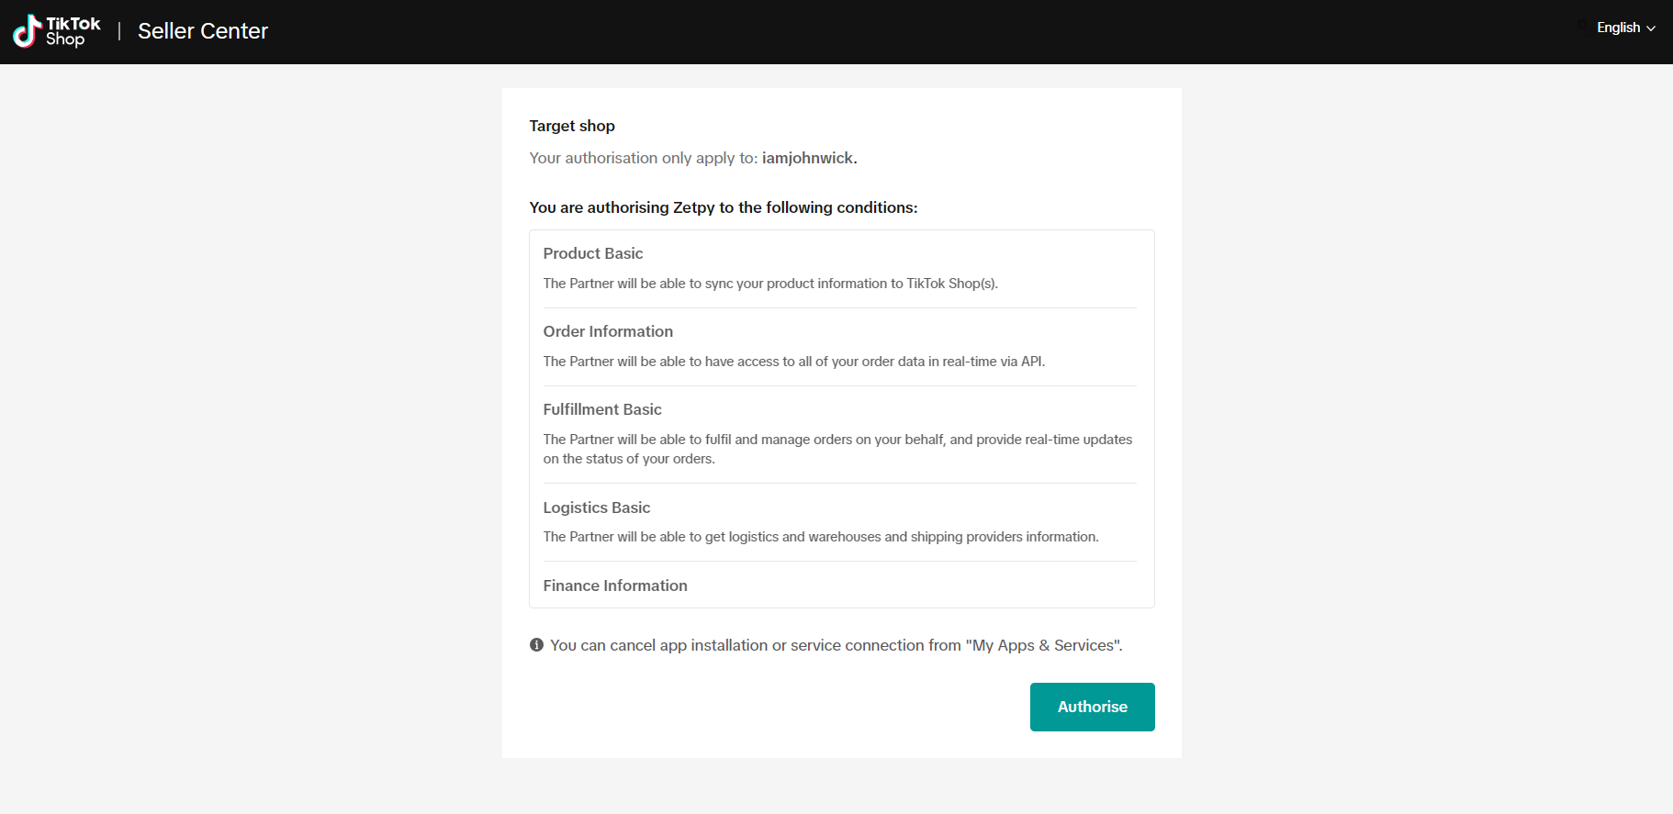The height and width of the screenshot is (814, 1673).
Task: Click the logistics and warehouses description
Action: point(820,537)
